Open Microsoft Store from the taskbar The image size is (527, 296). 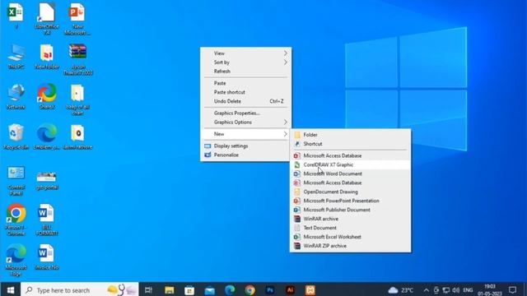click(x=189, y=290)
